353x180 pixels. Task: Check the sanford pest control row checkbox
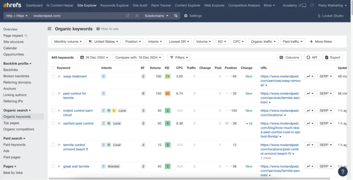(x=53, y=123)
